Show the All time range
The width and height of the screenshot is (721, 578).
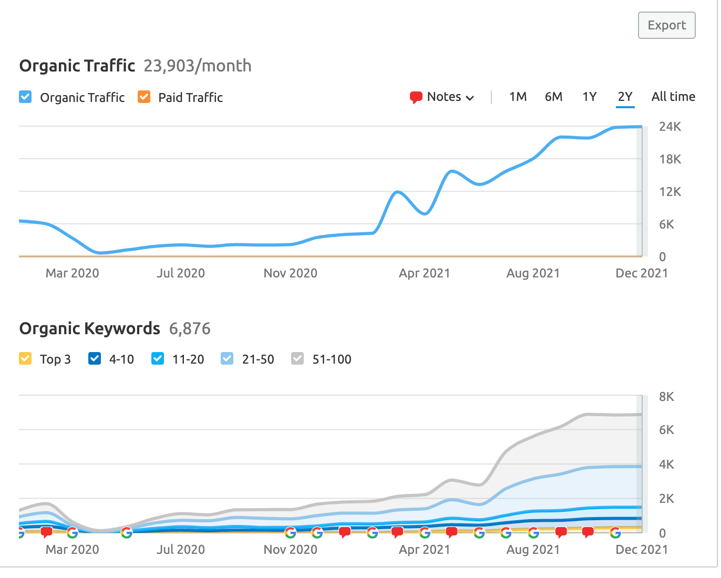tap(673, 97)
